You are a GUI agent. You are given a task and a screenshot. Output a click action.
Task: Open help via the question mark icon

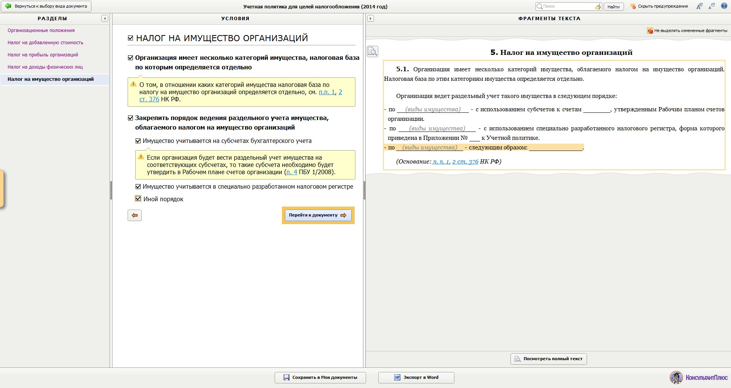click(724, 6)
